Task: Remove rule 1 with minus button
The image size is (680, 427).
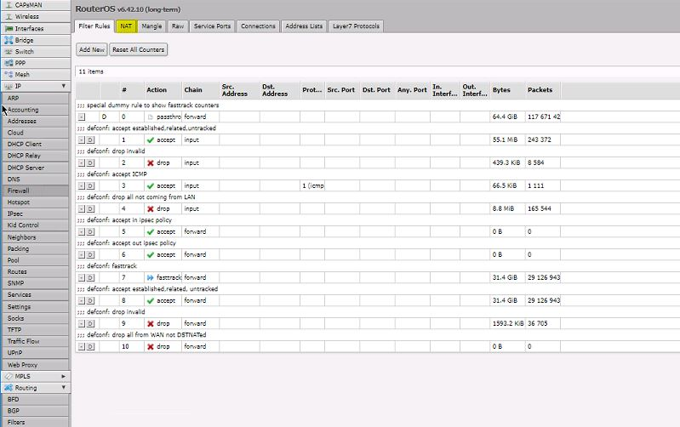Action: (82, 140)
